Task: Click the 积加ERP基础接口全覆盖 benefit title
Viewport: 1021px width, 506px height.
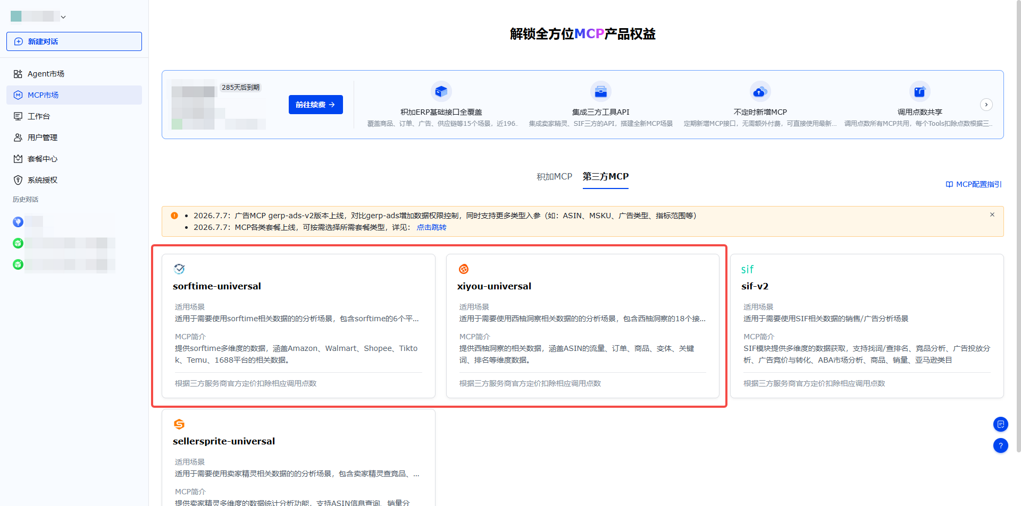Action: (x=441, y=112)
